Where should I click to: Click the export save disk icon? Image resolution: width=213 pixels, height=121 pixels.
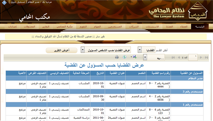point(135,57)
